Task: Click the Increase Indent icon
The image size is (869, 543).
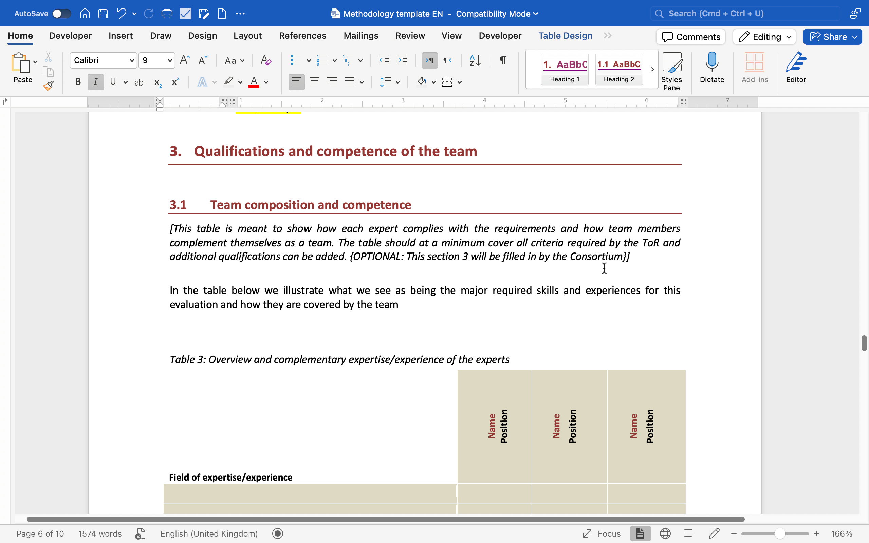Action: (402, 60)
